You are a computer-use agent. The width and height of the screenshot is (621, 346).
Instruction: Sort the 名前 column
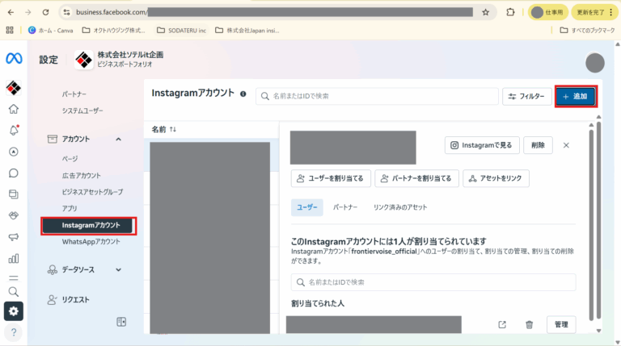pos(173,129)
